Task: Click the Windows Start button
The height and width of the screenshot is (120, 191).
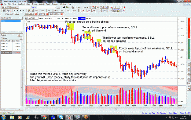Action: point(3,118)
